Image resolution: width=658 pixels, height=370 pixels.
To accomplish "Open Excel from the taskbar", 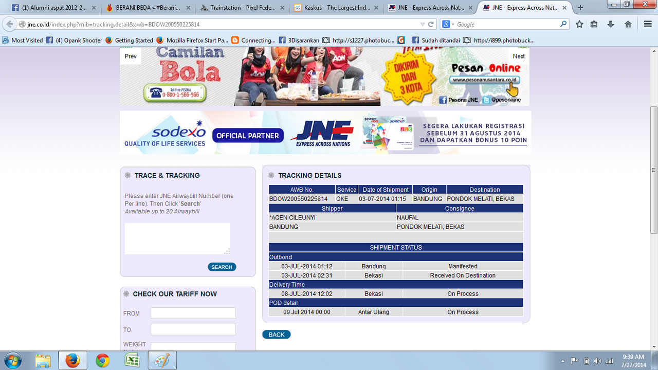I will click(x=132, y=361).
